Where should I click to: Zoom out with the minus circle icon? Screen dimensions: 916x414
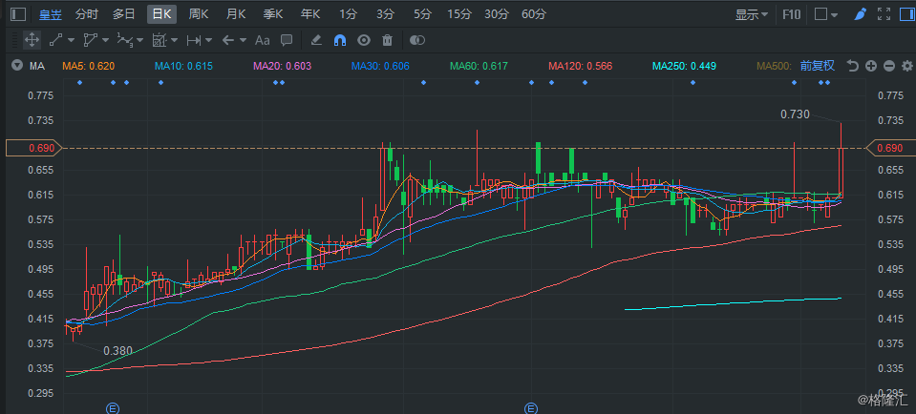pos(889,66)
